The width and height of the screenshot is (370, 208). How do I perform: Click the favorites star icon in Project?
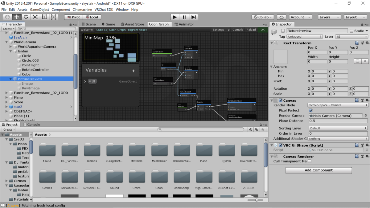[x=262, y=129]
